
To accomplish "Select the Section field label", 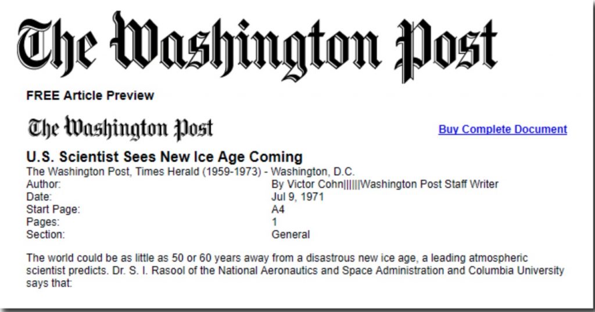I will click(x=45, y=234).
